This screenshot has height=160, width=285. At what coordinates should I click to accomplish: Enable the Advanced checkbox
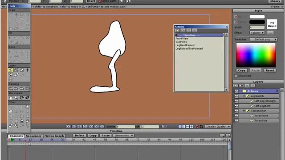coord(236,76)
